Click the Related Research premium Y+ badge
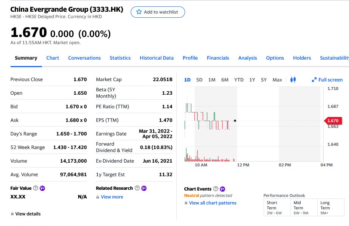Viewport: 349px width, 226px height. 144,188
